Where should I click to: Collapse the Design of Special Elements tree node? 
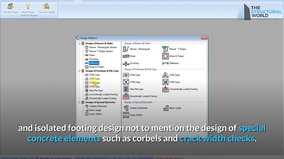tap(79, 102)
